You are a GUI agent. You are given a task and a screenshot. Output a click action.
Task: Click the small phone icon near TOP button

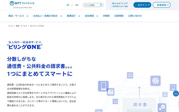173,87
